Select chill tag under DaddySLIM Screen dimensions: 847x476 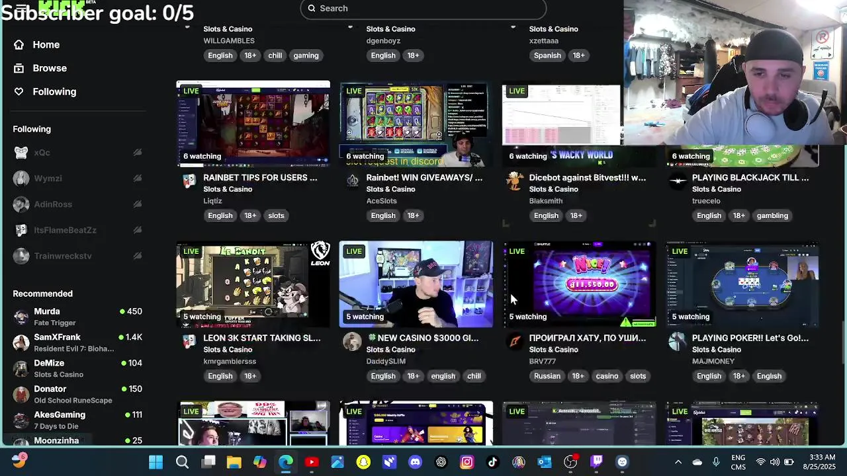[x=474, y=376]
